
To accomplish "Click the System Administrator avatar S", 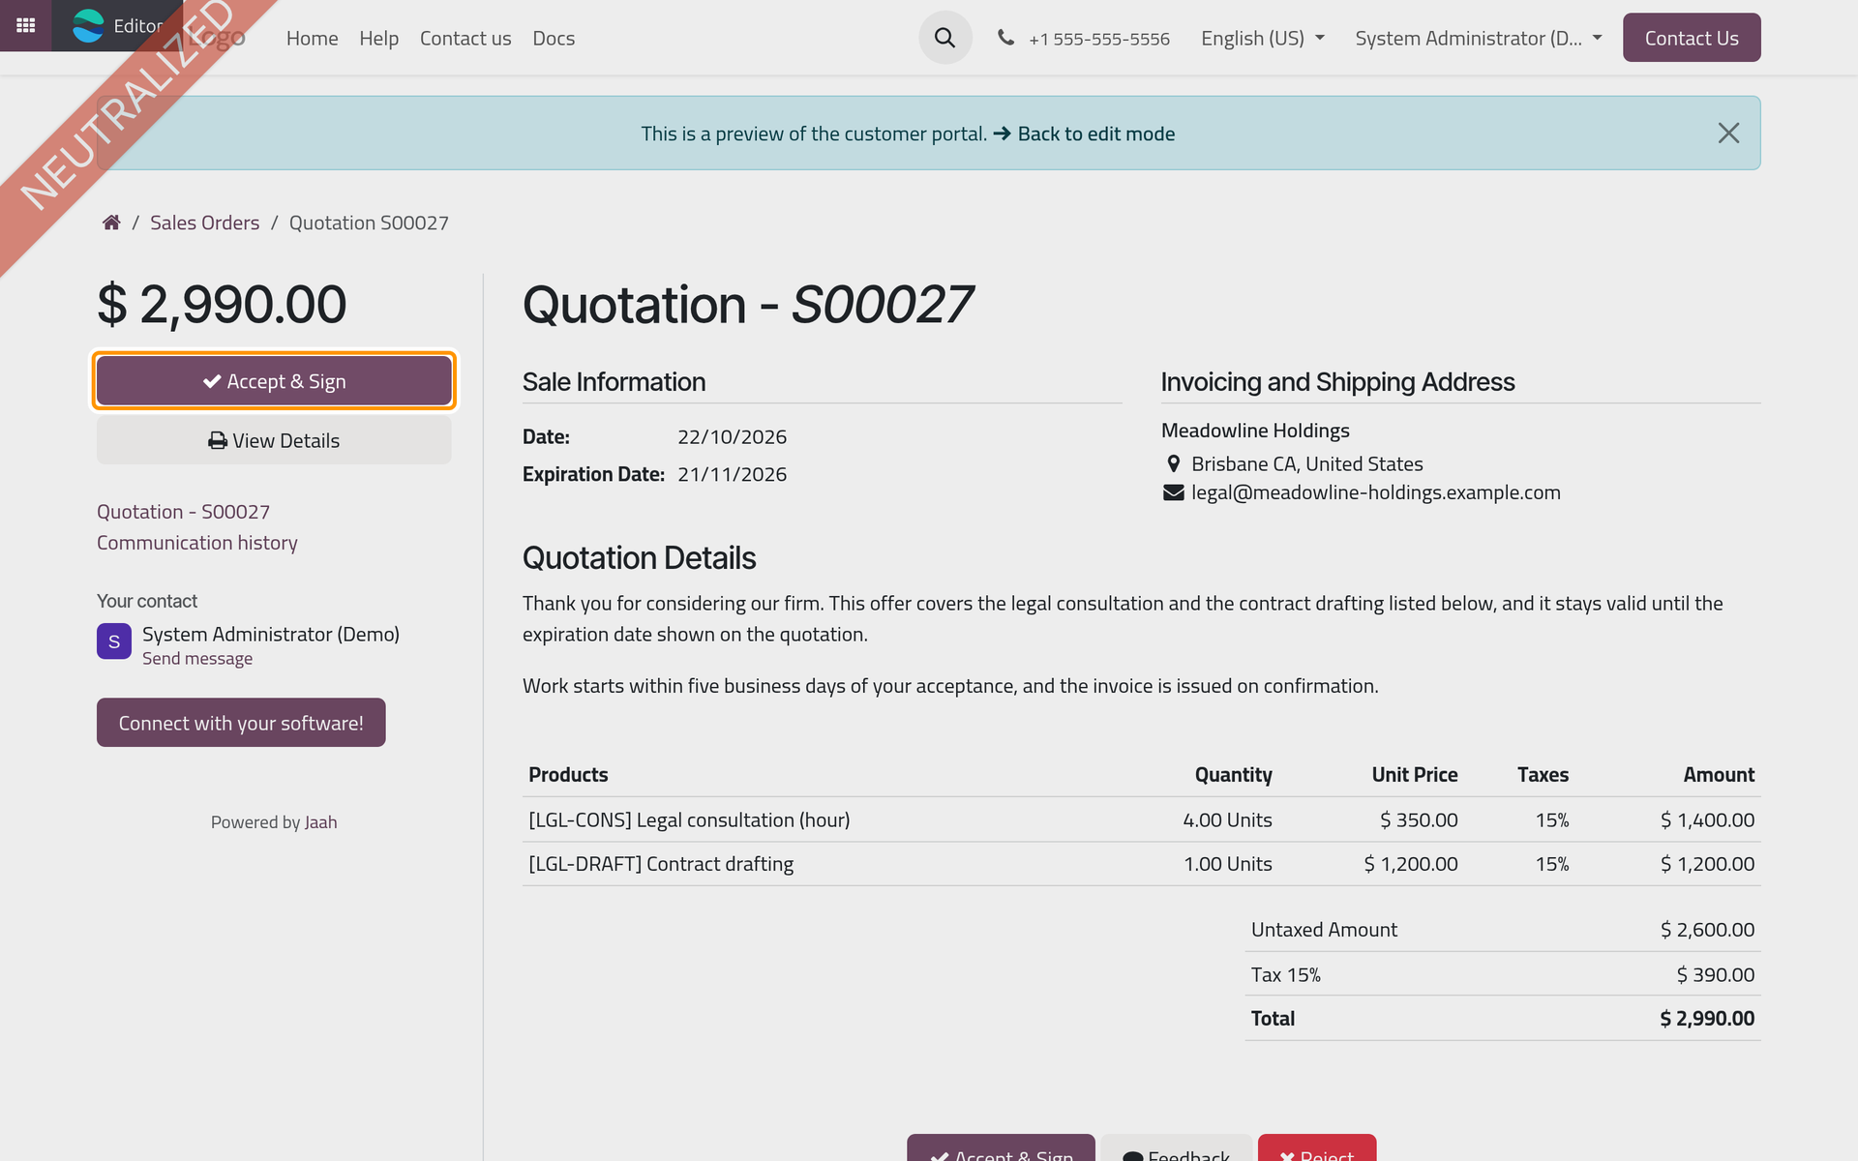I will (x=114, y=641).
